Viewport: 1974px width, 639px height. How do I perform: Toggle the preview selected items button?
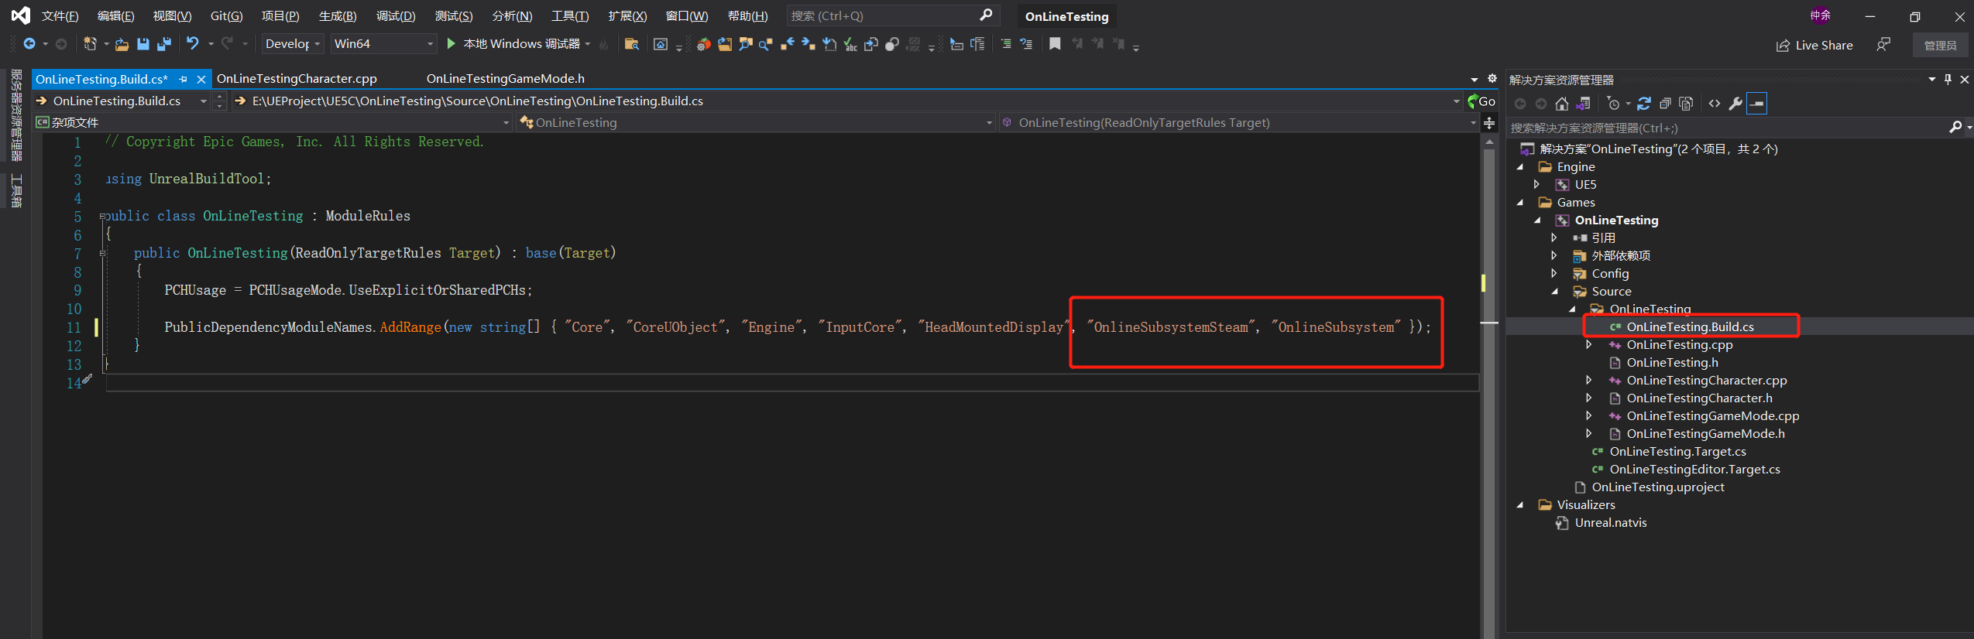[1757, 104]
